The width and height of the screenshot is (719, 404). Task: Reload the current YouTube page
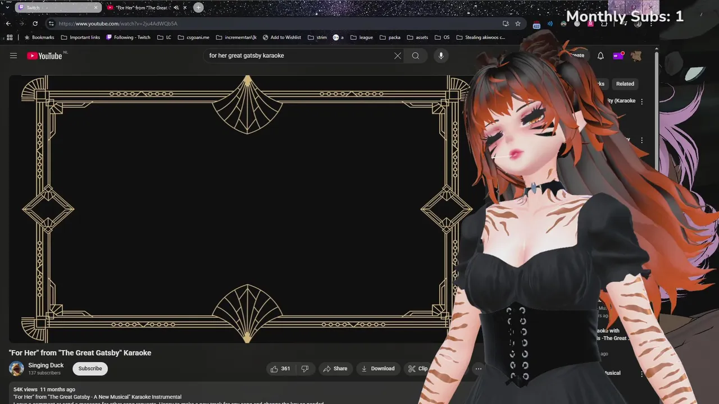[x=35, y=24]
